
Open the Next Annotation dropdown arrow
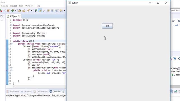pos(64,11)
